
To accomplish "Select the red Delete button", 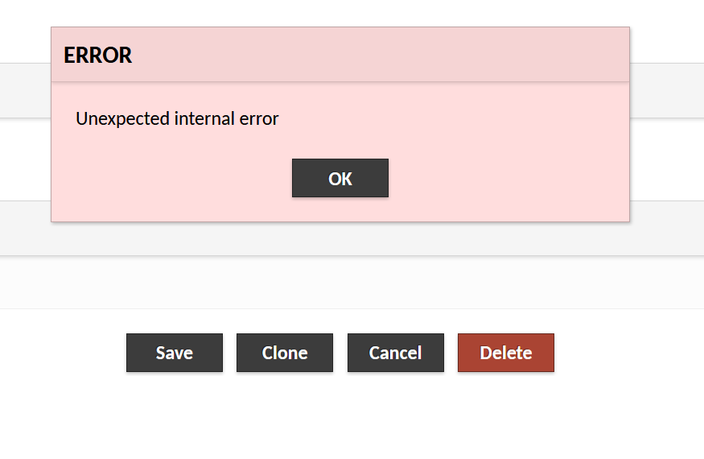I will tap(506, 353).
